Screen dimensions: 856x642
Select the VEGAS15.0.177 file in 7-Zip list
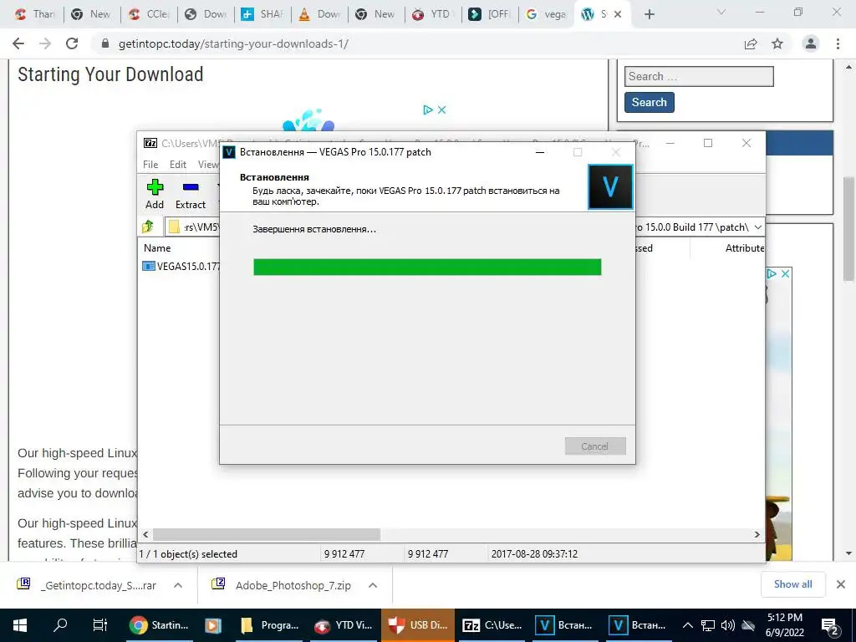[181, 267]
